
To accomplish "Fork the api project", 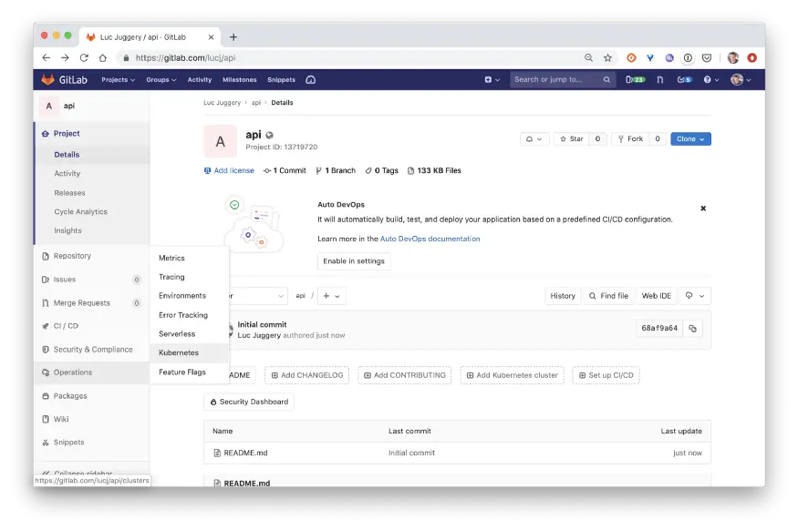I will tap(630, 138).
